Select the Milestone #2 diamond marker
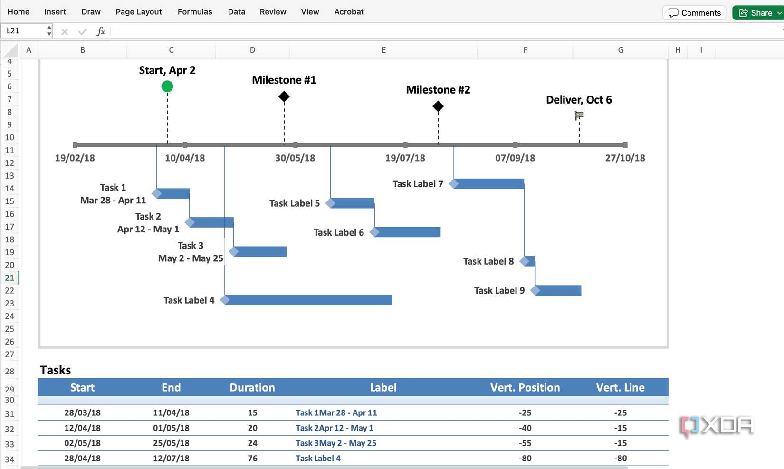The height and width of the screenshot is (469, 784). [438, 106]
